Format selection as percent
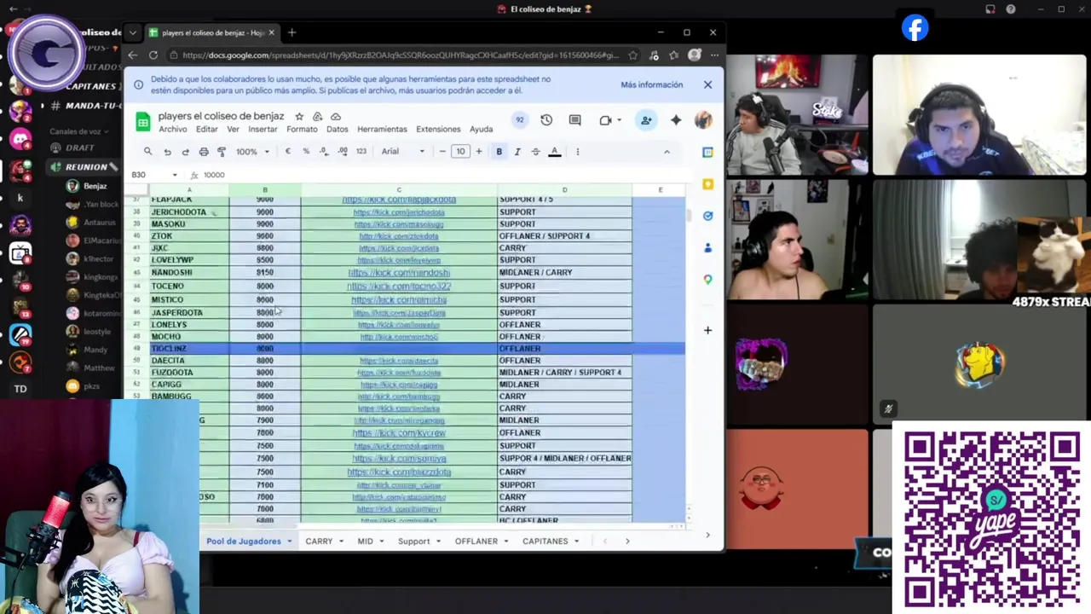 click(306, 152)
